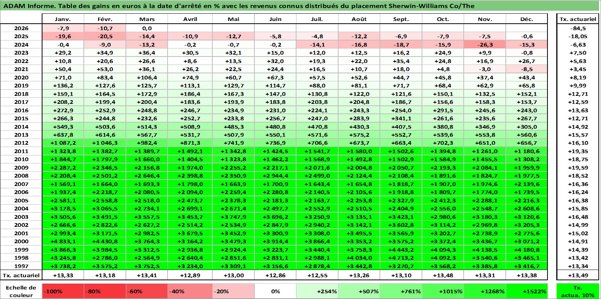
Task: Click the 'Janv.' column header
Action: coord(63,19)
